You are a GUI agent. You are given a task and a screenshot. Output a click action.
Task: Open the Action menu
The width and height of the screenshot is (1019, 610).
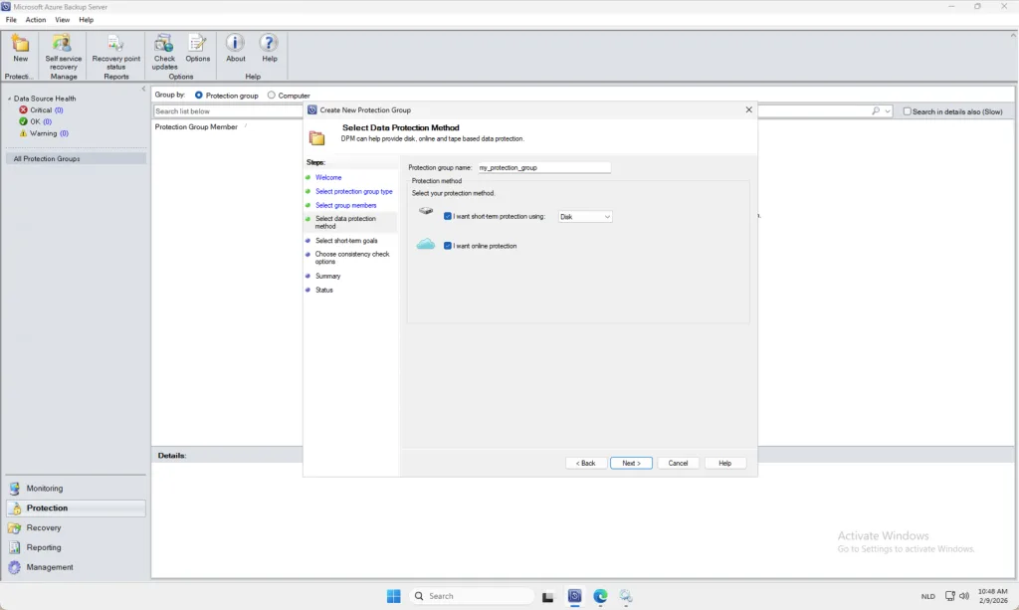pyautogui.click(x=36, y=20)
